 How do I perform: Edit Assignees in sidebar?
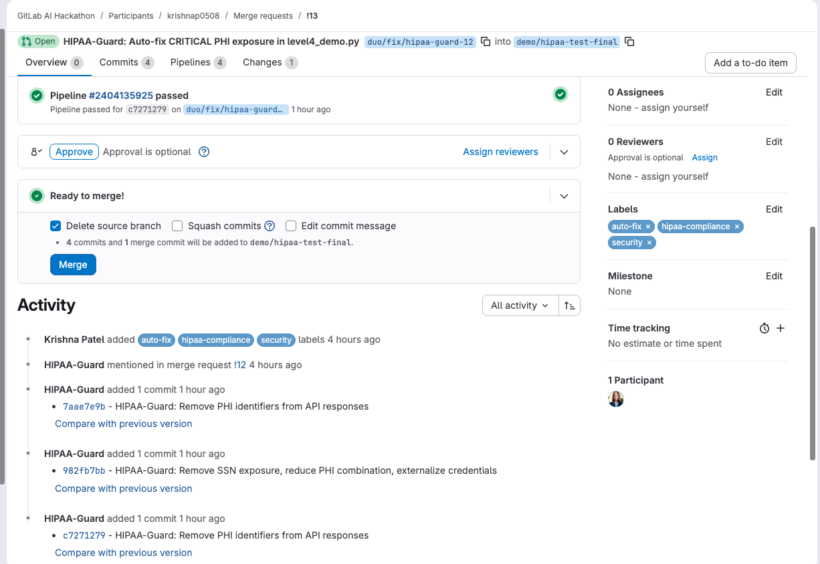[774, 92]
